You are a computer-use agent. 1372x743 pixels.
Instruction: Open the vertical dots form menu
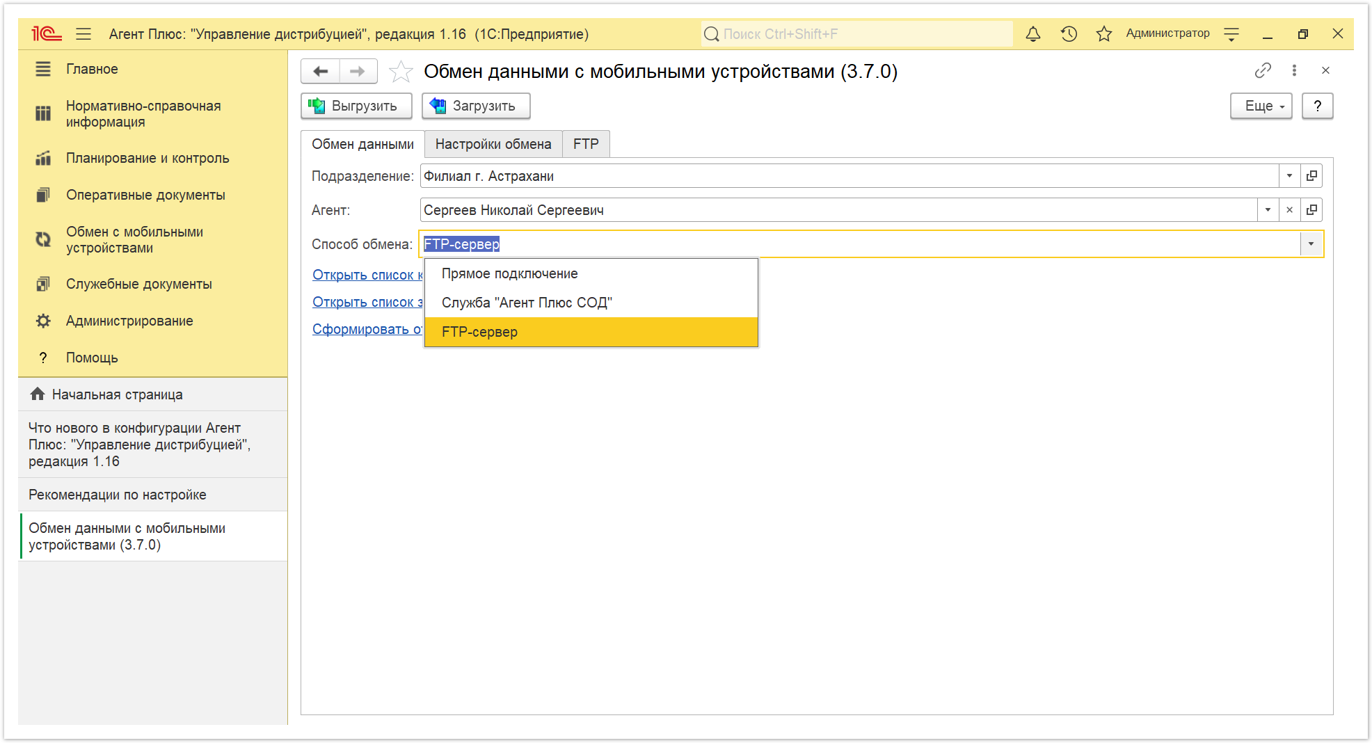click(1294, 70)
